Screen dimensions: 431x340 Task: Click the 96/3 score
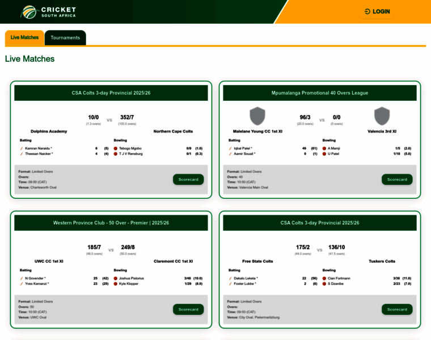[x=305, y=117]
